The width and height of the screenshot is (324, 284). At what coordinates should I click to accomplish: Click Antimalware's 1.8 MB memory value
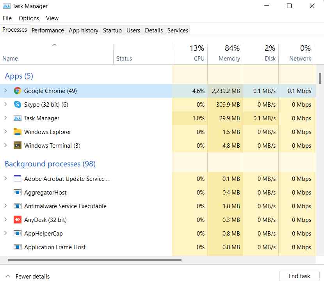tap(231, 206)
